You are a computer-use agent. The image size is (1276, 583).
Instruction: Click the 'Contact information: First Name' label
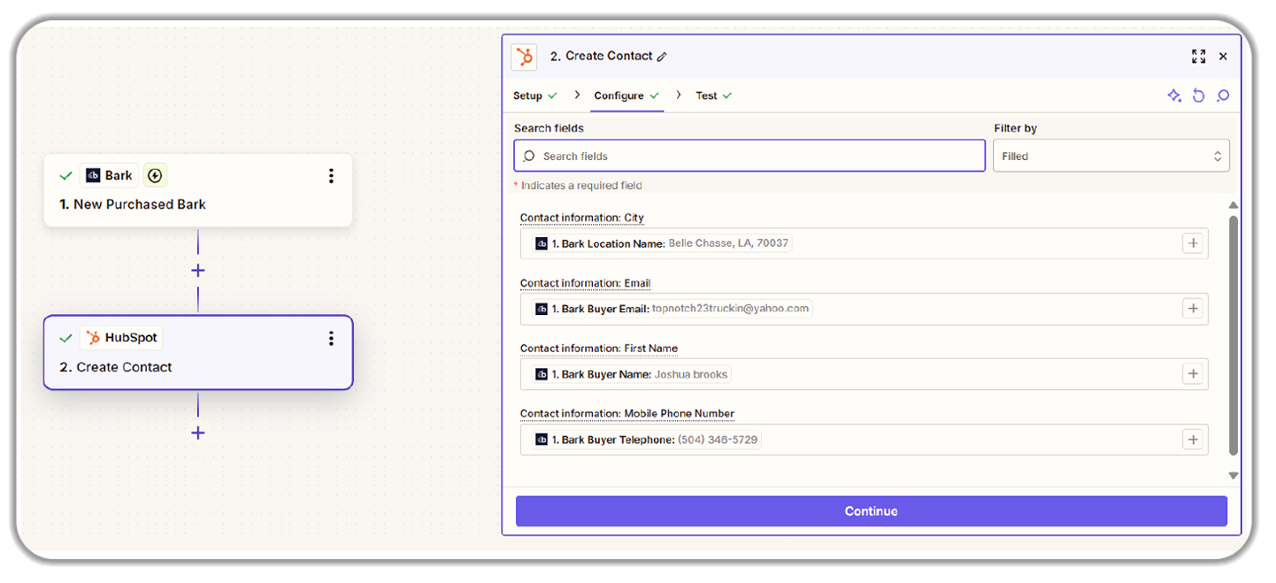click(598, 349)
